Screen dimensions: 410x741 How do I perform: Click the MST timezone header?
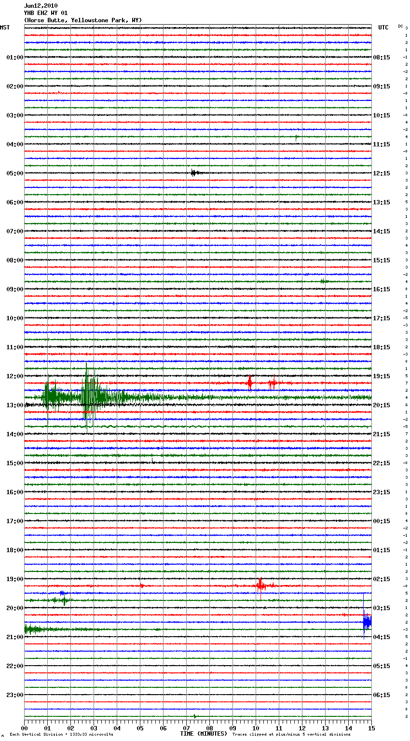5,28
